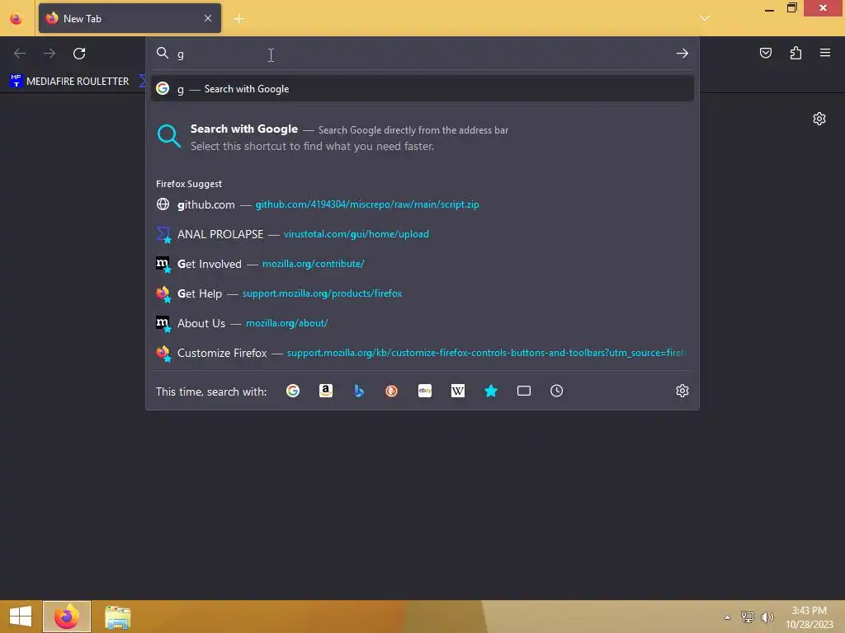Close the New Tab tab
845x633 pixels.
tap(208, 18)
